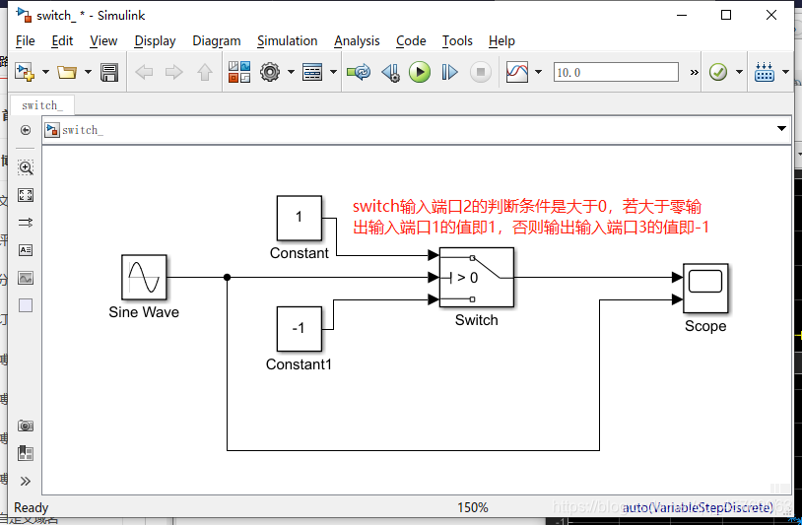
Task: Click the Annotation text palette icon
Action: (26, 250)
